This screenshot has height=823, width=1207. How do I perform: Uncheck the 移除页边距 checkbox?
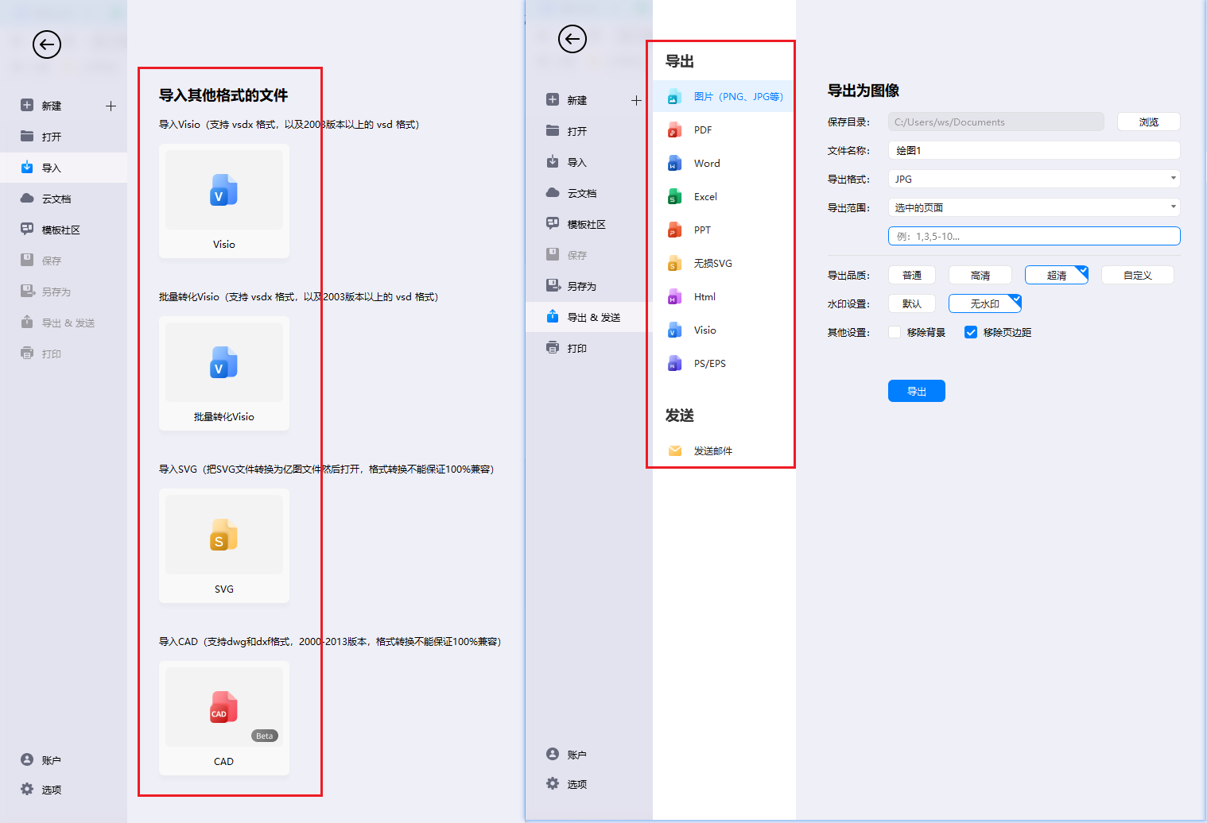click(x=971, y=333)
